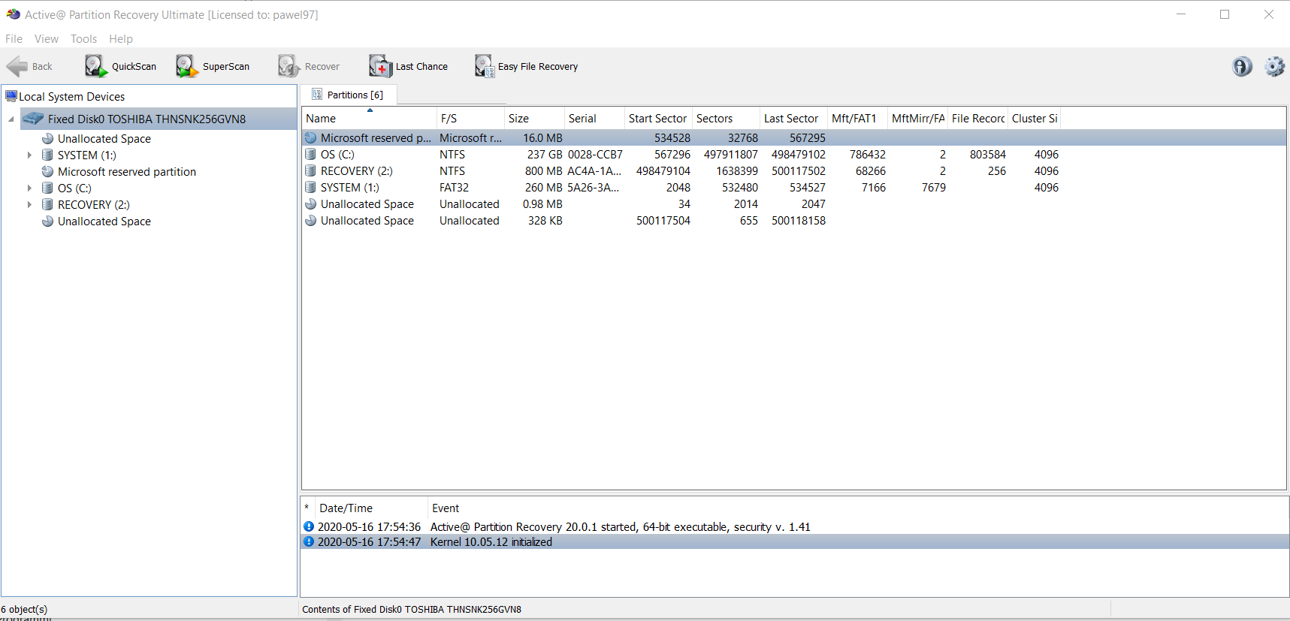Select the Microsoft reserved partition row in the list
Image resolution: width=1290 pixels, height=621 pixels.
[x=794, y=138]
